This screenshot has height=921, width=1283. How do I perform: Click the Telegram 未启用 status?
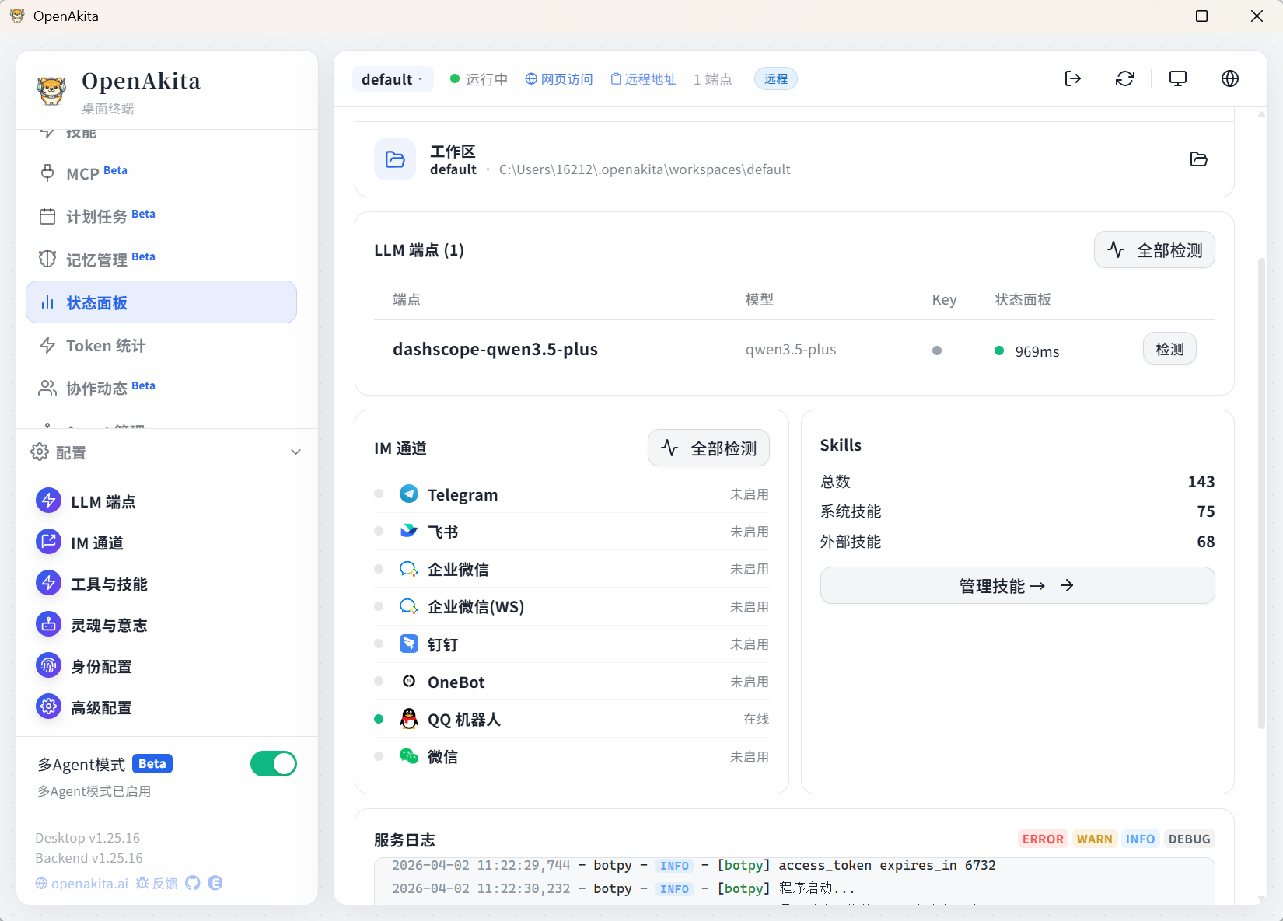[x=750, y=494]
